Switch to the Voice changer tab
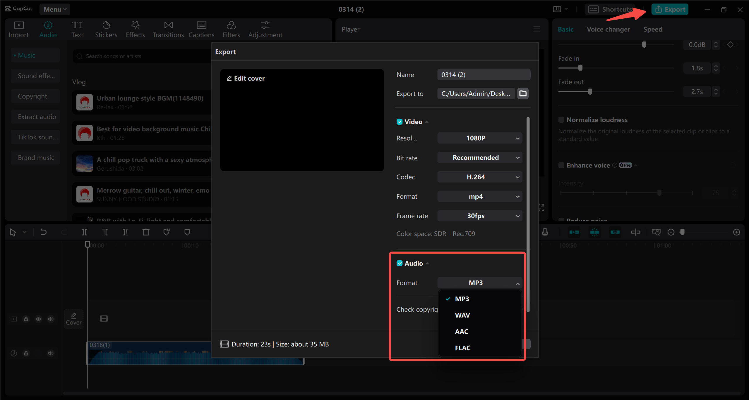This screenshot has width=749, height=400. tap(608, 29)
